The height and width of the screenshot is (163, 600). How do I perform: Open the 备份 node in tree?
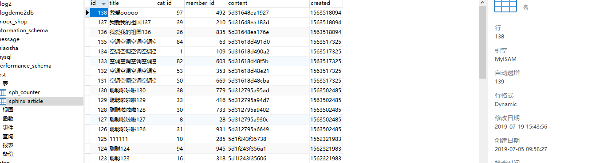click(8, 154)
